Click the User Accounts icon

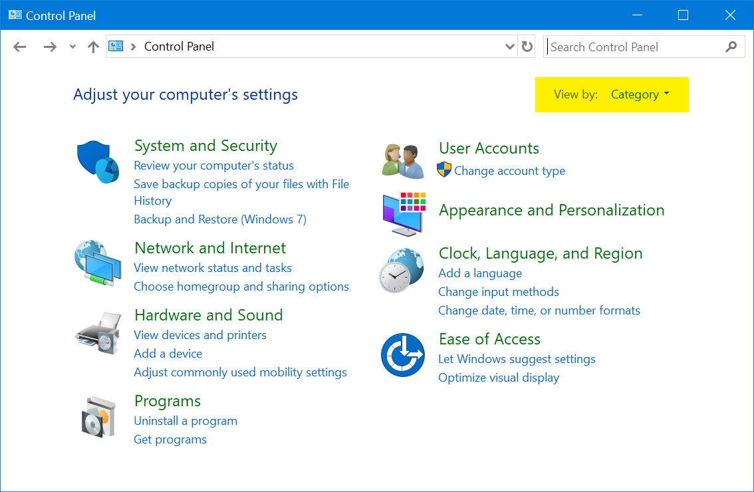[402, 160]
